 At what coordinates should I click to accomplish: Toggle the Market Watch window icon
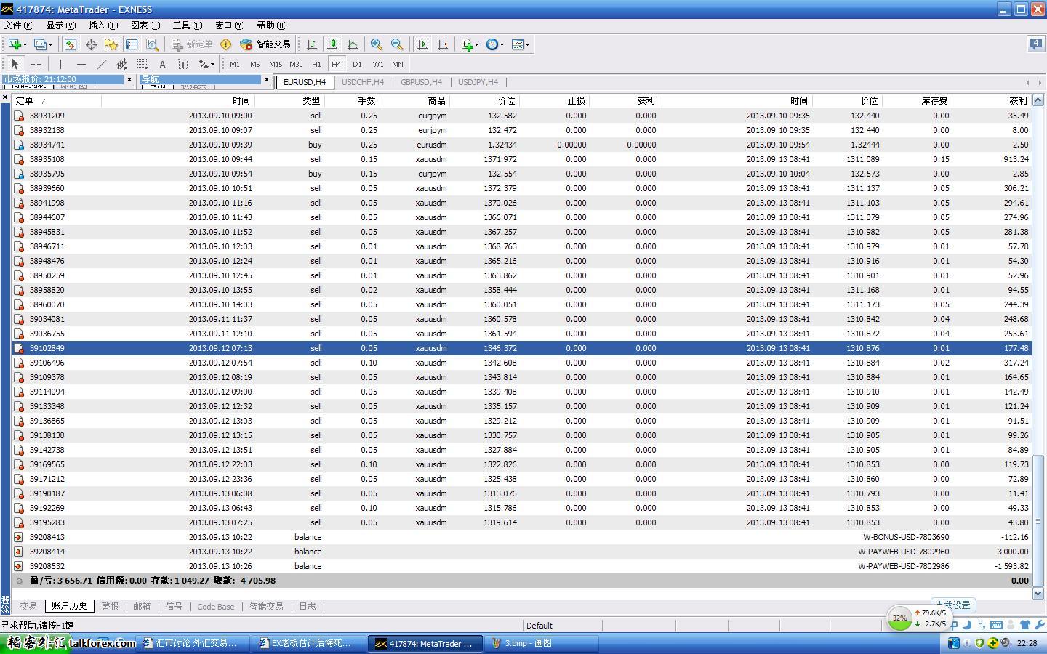tap(70, 44)
